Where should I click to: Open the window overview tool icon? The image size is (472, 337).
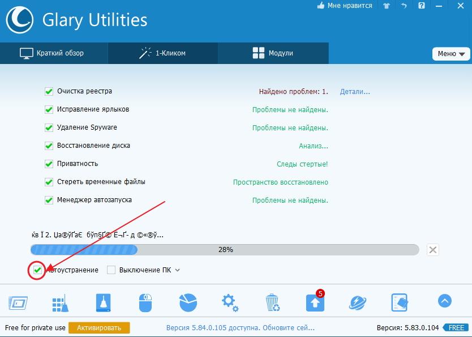18,302
